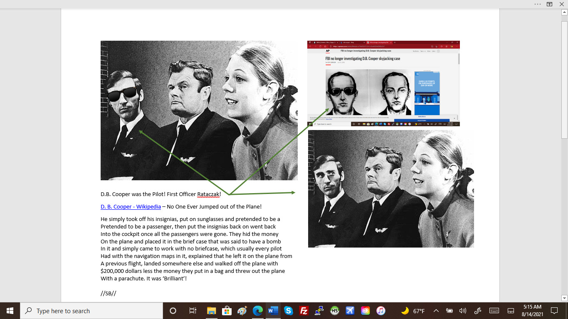Open FileZilla from the taskbar
The height and width of the screenshot is (319, 568).
(304, 311)
